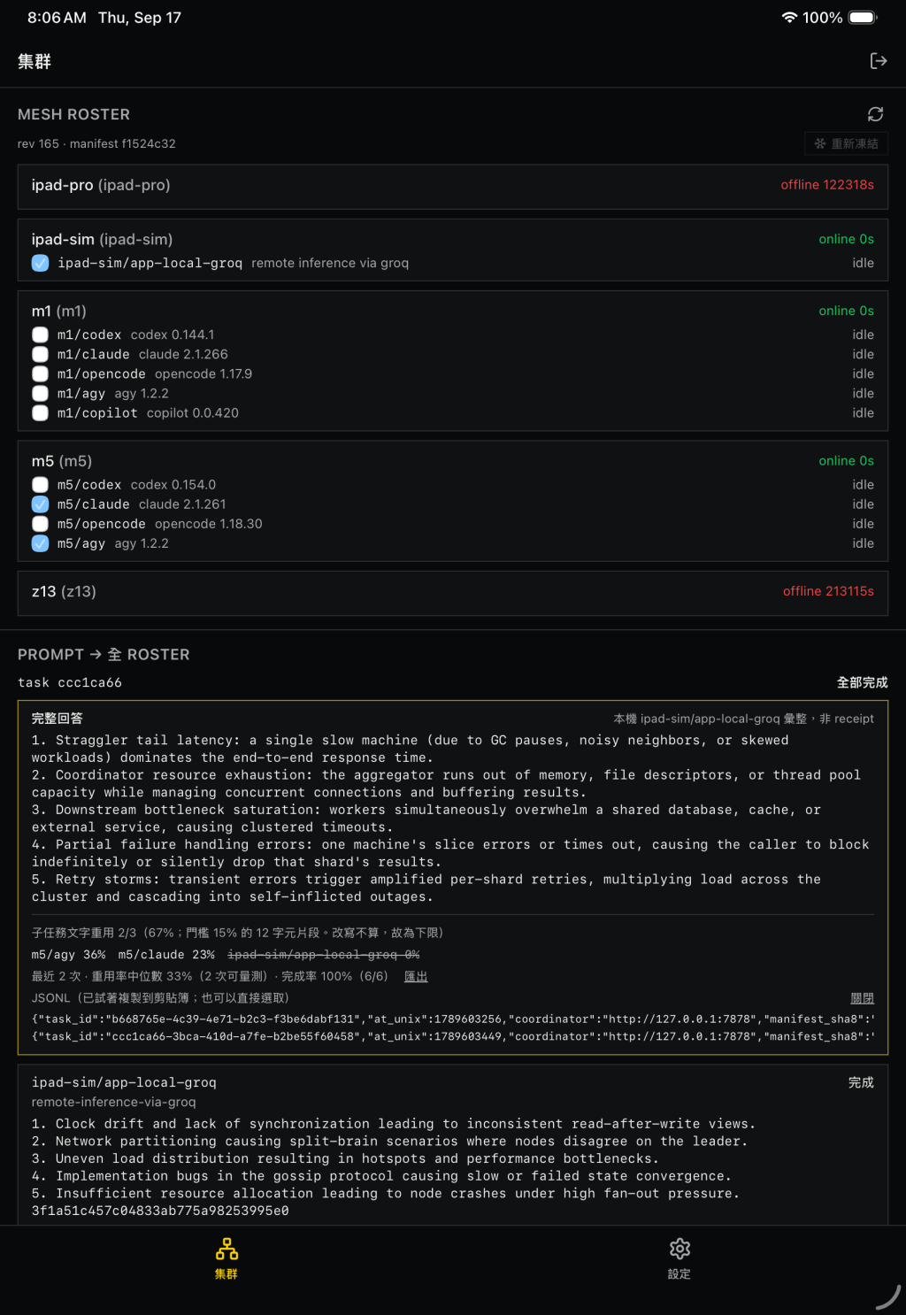The image size is (906, 1315).
Task: Select the offline z13 node row
Action: pyautogui.click(x=453, y=592)
